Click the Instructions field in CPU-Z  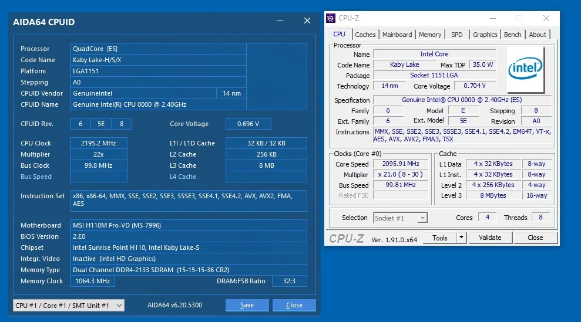tap(462, 135)
